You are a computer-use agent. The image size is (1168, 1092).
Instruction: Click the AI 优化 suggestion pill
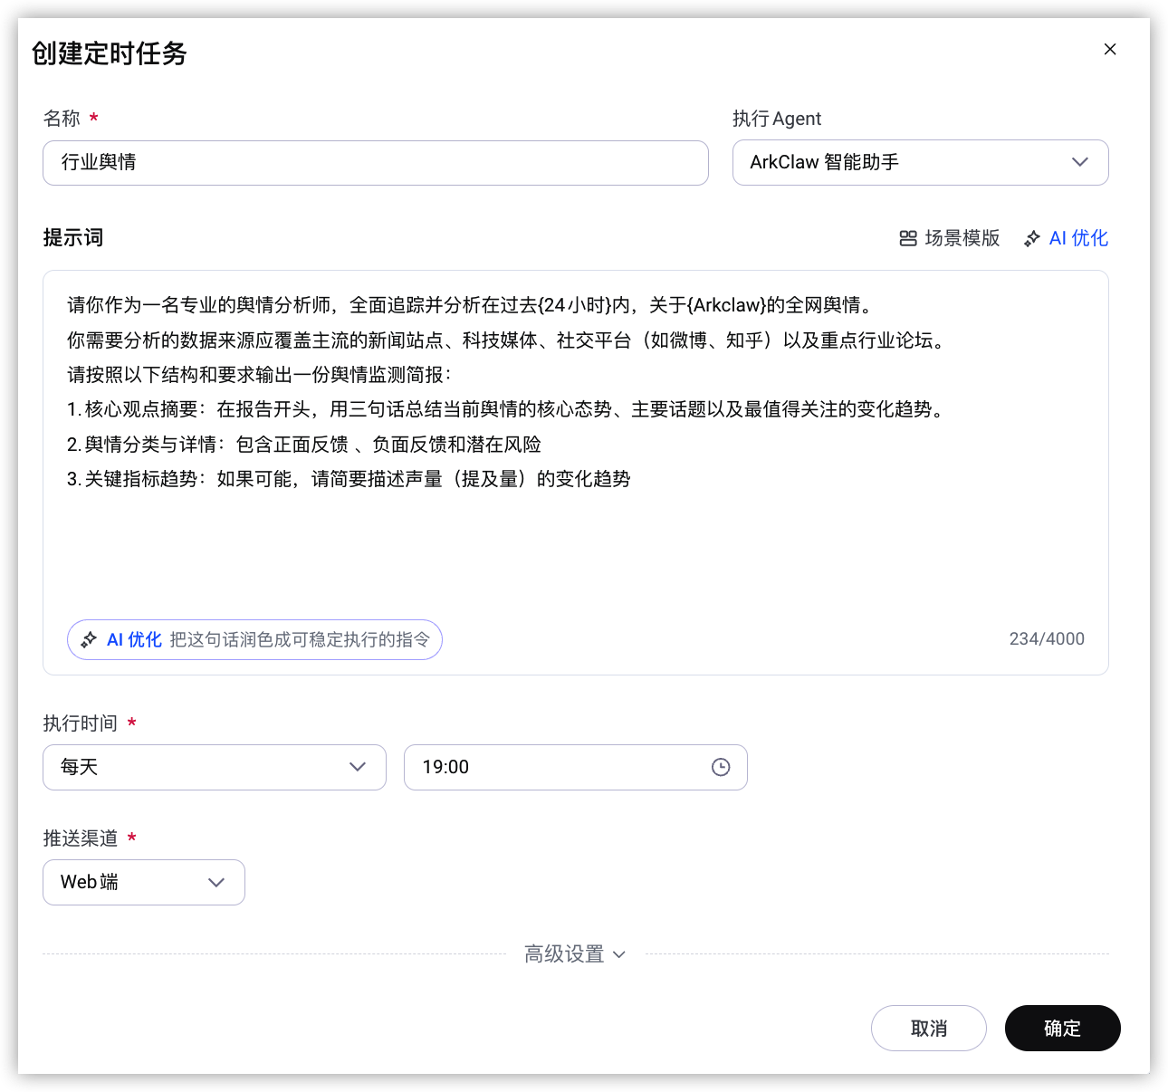tap(254, 640)
